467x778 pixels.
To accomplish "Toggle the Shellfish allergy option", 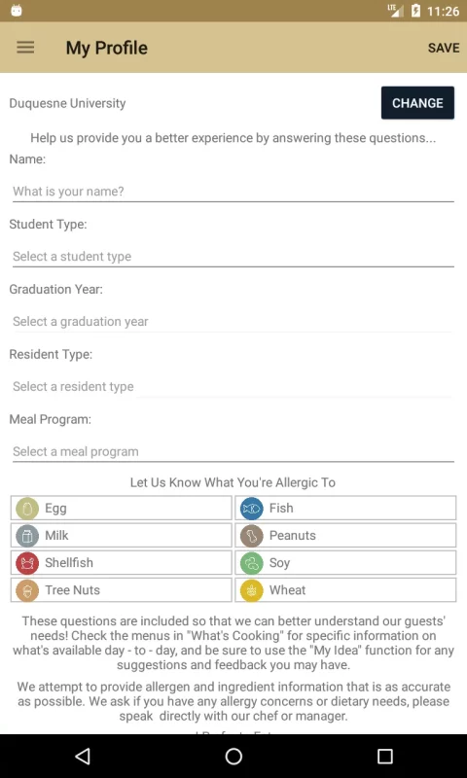I will coord(121,563).
